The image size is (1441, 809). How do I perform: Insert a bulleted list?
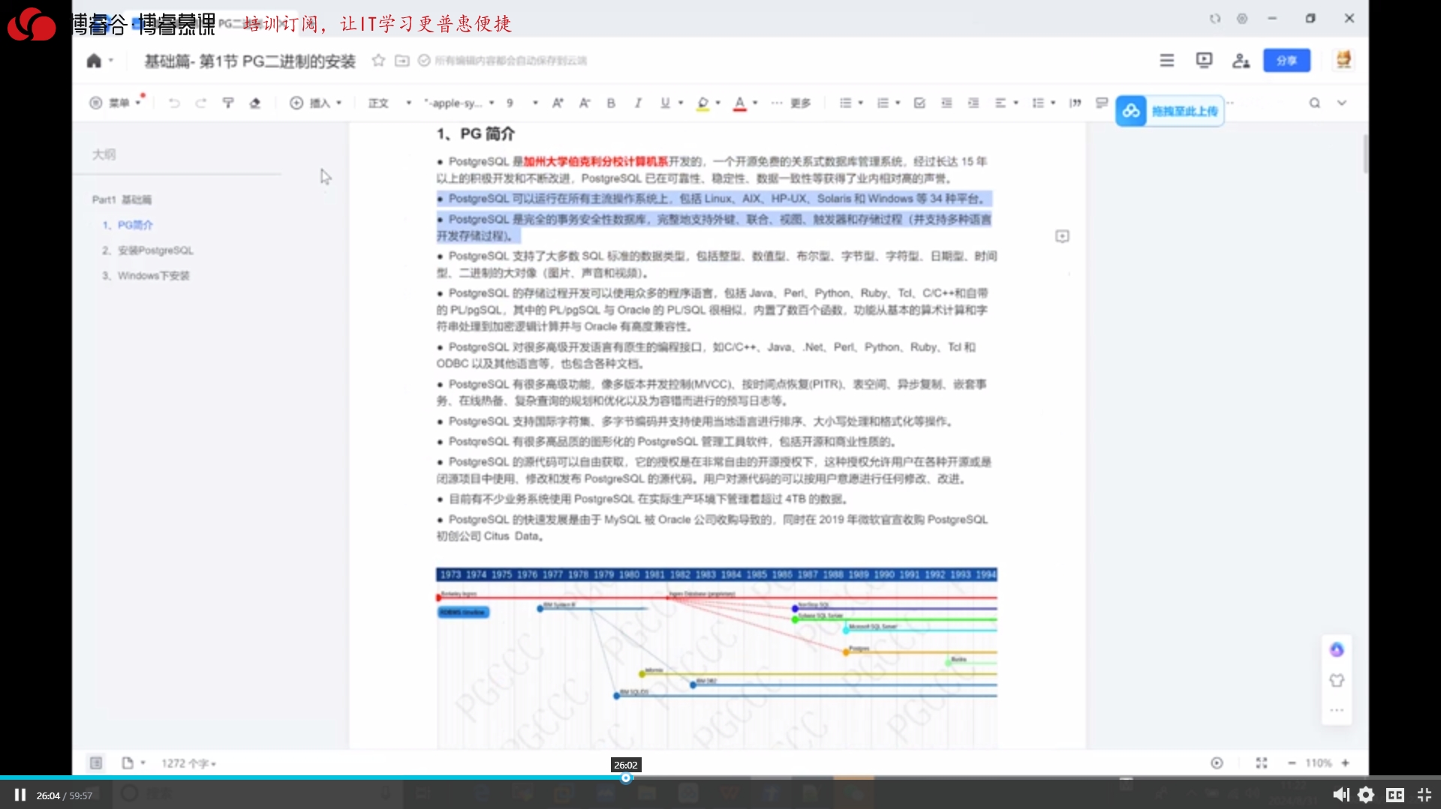[845, 103]
